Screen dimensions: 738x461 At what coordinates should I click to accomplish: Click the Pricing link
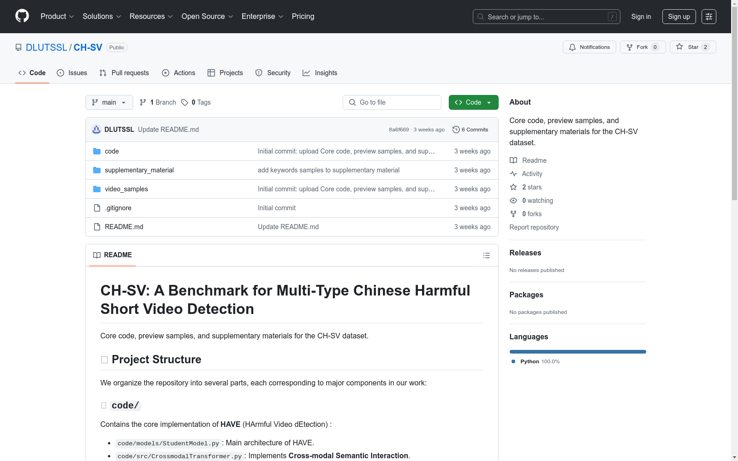pos(303,17)
